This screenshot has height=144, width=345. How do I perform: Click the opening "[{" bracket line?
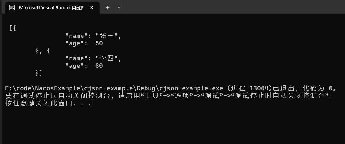coord(13,28)
